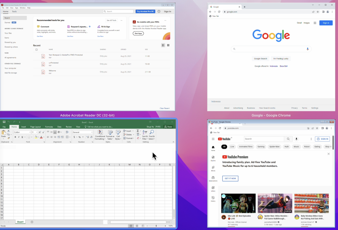
Task: Open the Cell Styles dropdown in Excel
Action: 118,135
